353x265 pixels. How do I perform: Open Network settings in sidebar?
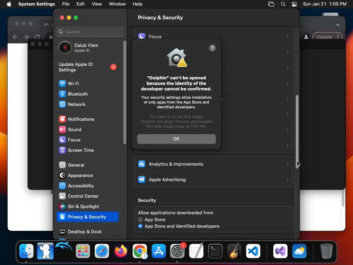coord(87,104)
